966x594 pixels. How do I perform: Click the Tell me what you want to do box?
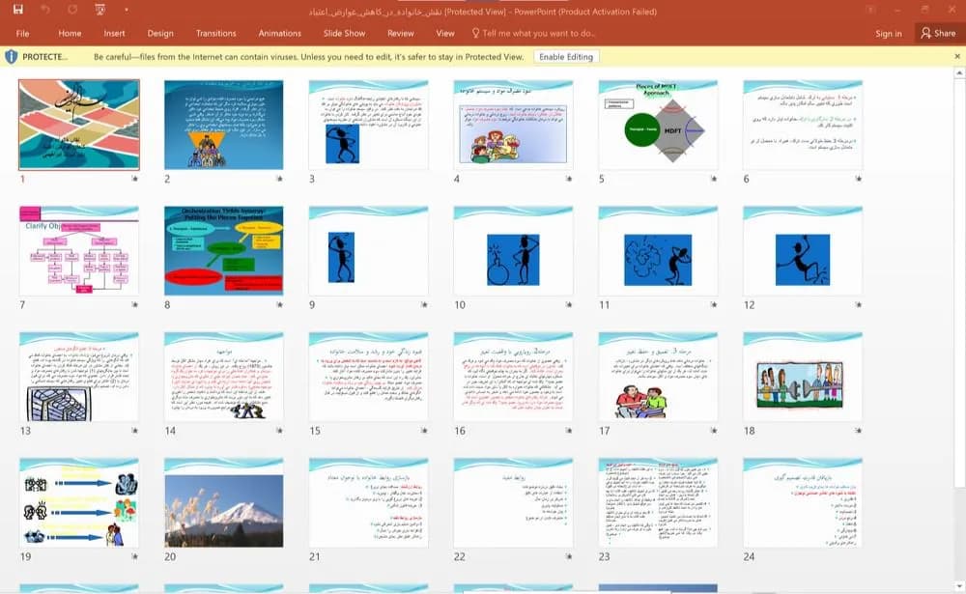[x=533, y=33]
